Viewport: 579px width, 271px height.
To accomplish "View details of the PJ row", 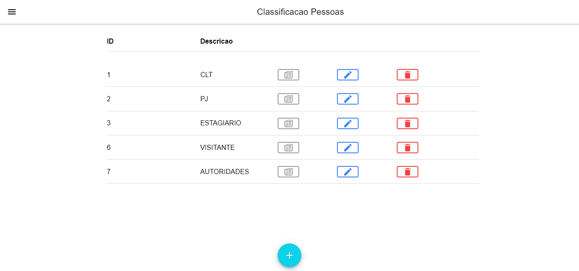I will pos(288,99).
